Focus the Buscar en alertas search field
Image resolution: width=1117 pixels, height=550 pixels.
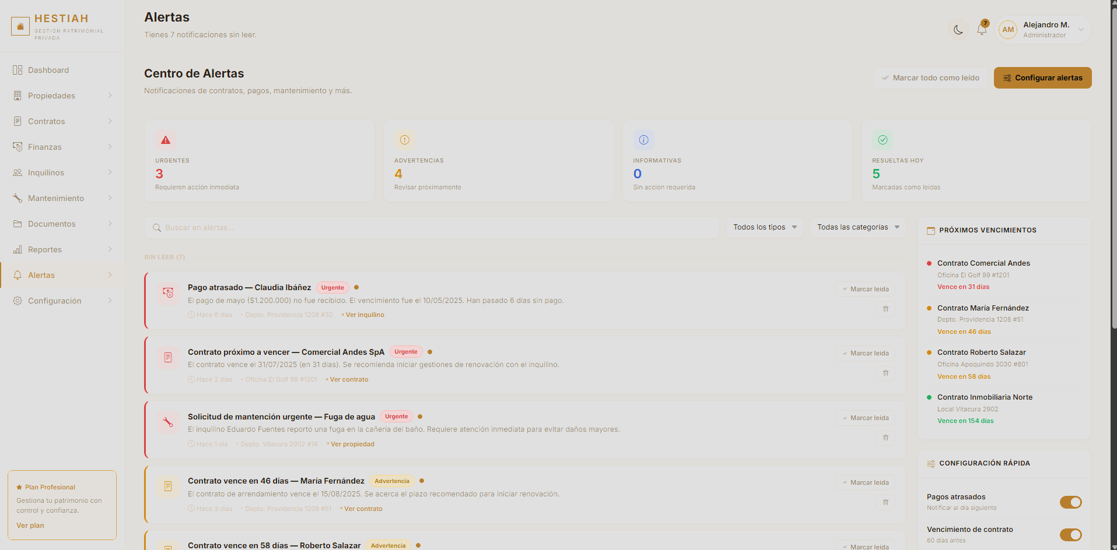click(x=432, y=228)
